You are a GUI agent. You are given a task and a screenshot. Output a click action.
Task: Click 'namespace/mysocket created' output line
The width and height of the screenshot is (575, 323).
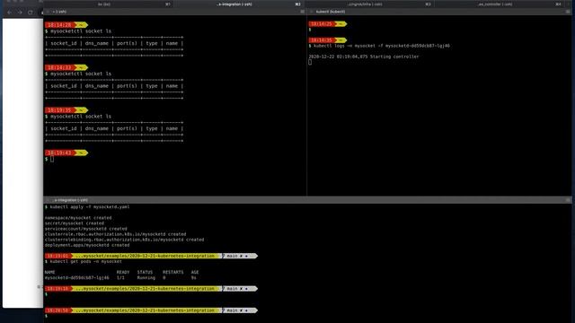tap(78, 218)
